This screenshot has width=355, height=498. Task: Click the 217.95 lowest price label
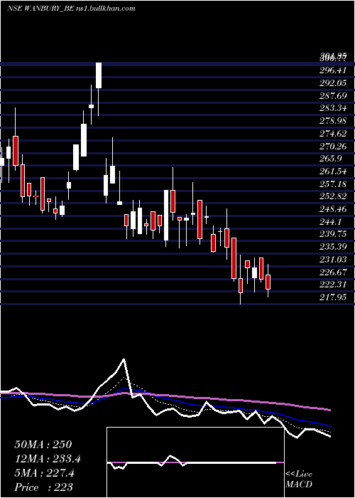pyautogui.click(x=332, y=297)
